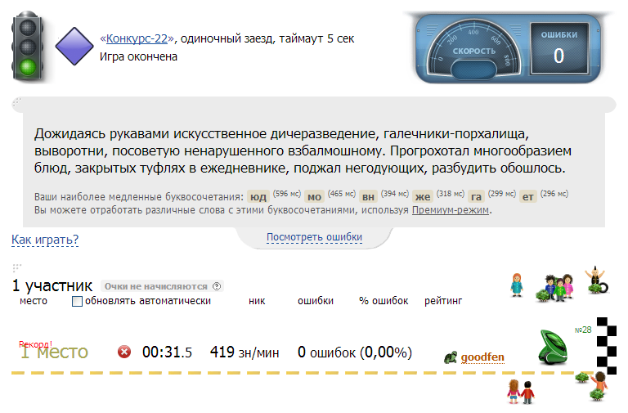
Task: Click the green car of player goodfen
Action: click(554, 347)
